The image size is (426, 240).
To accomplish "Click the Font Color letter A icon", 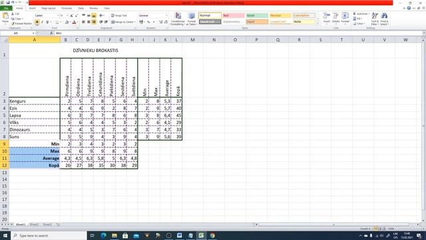I will pyautogui.click(x=74, y=22).
